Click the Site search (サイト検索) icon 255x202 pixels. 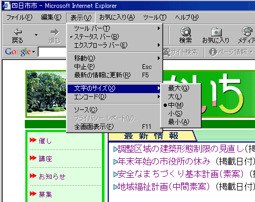click(x=166, y=52)
